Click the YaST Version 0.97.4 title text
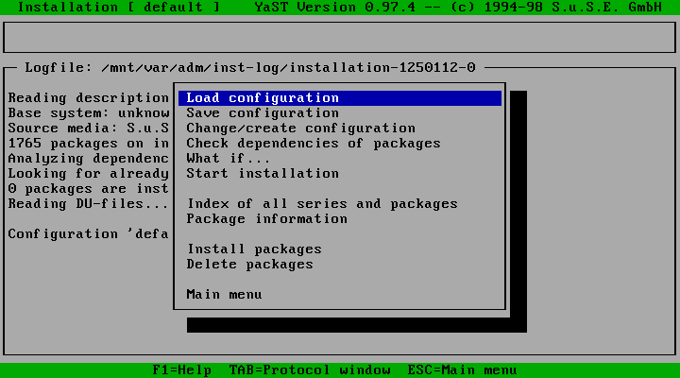This screenshot has width=680, height=378. pos(334,8)
